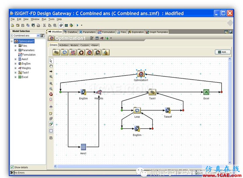Switch to the Graph Templates tab
Viewport: 243px width, 178px height.
[157, 32]
